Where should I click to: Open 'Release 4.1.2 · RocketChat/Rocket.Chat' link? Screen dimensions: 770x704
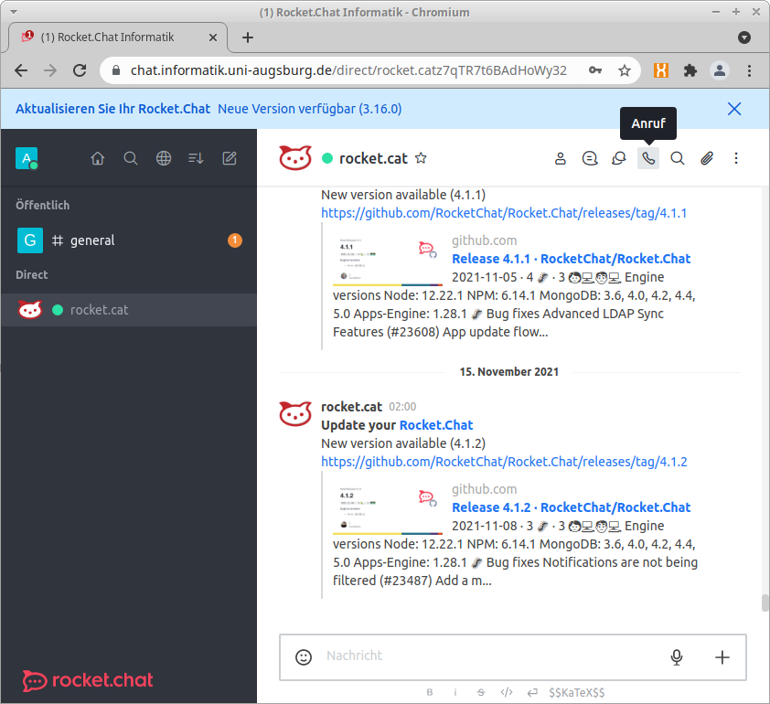(572, 507)
